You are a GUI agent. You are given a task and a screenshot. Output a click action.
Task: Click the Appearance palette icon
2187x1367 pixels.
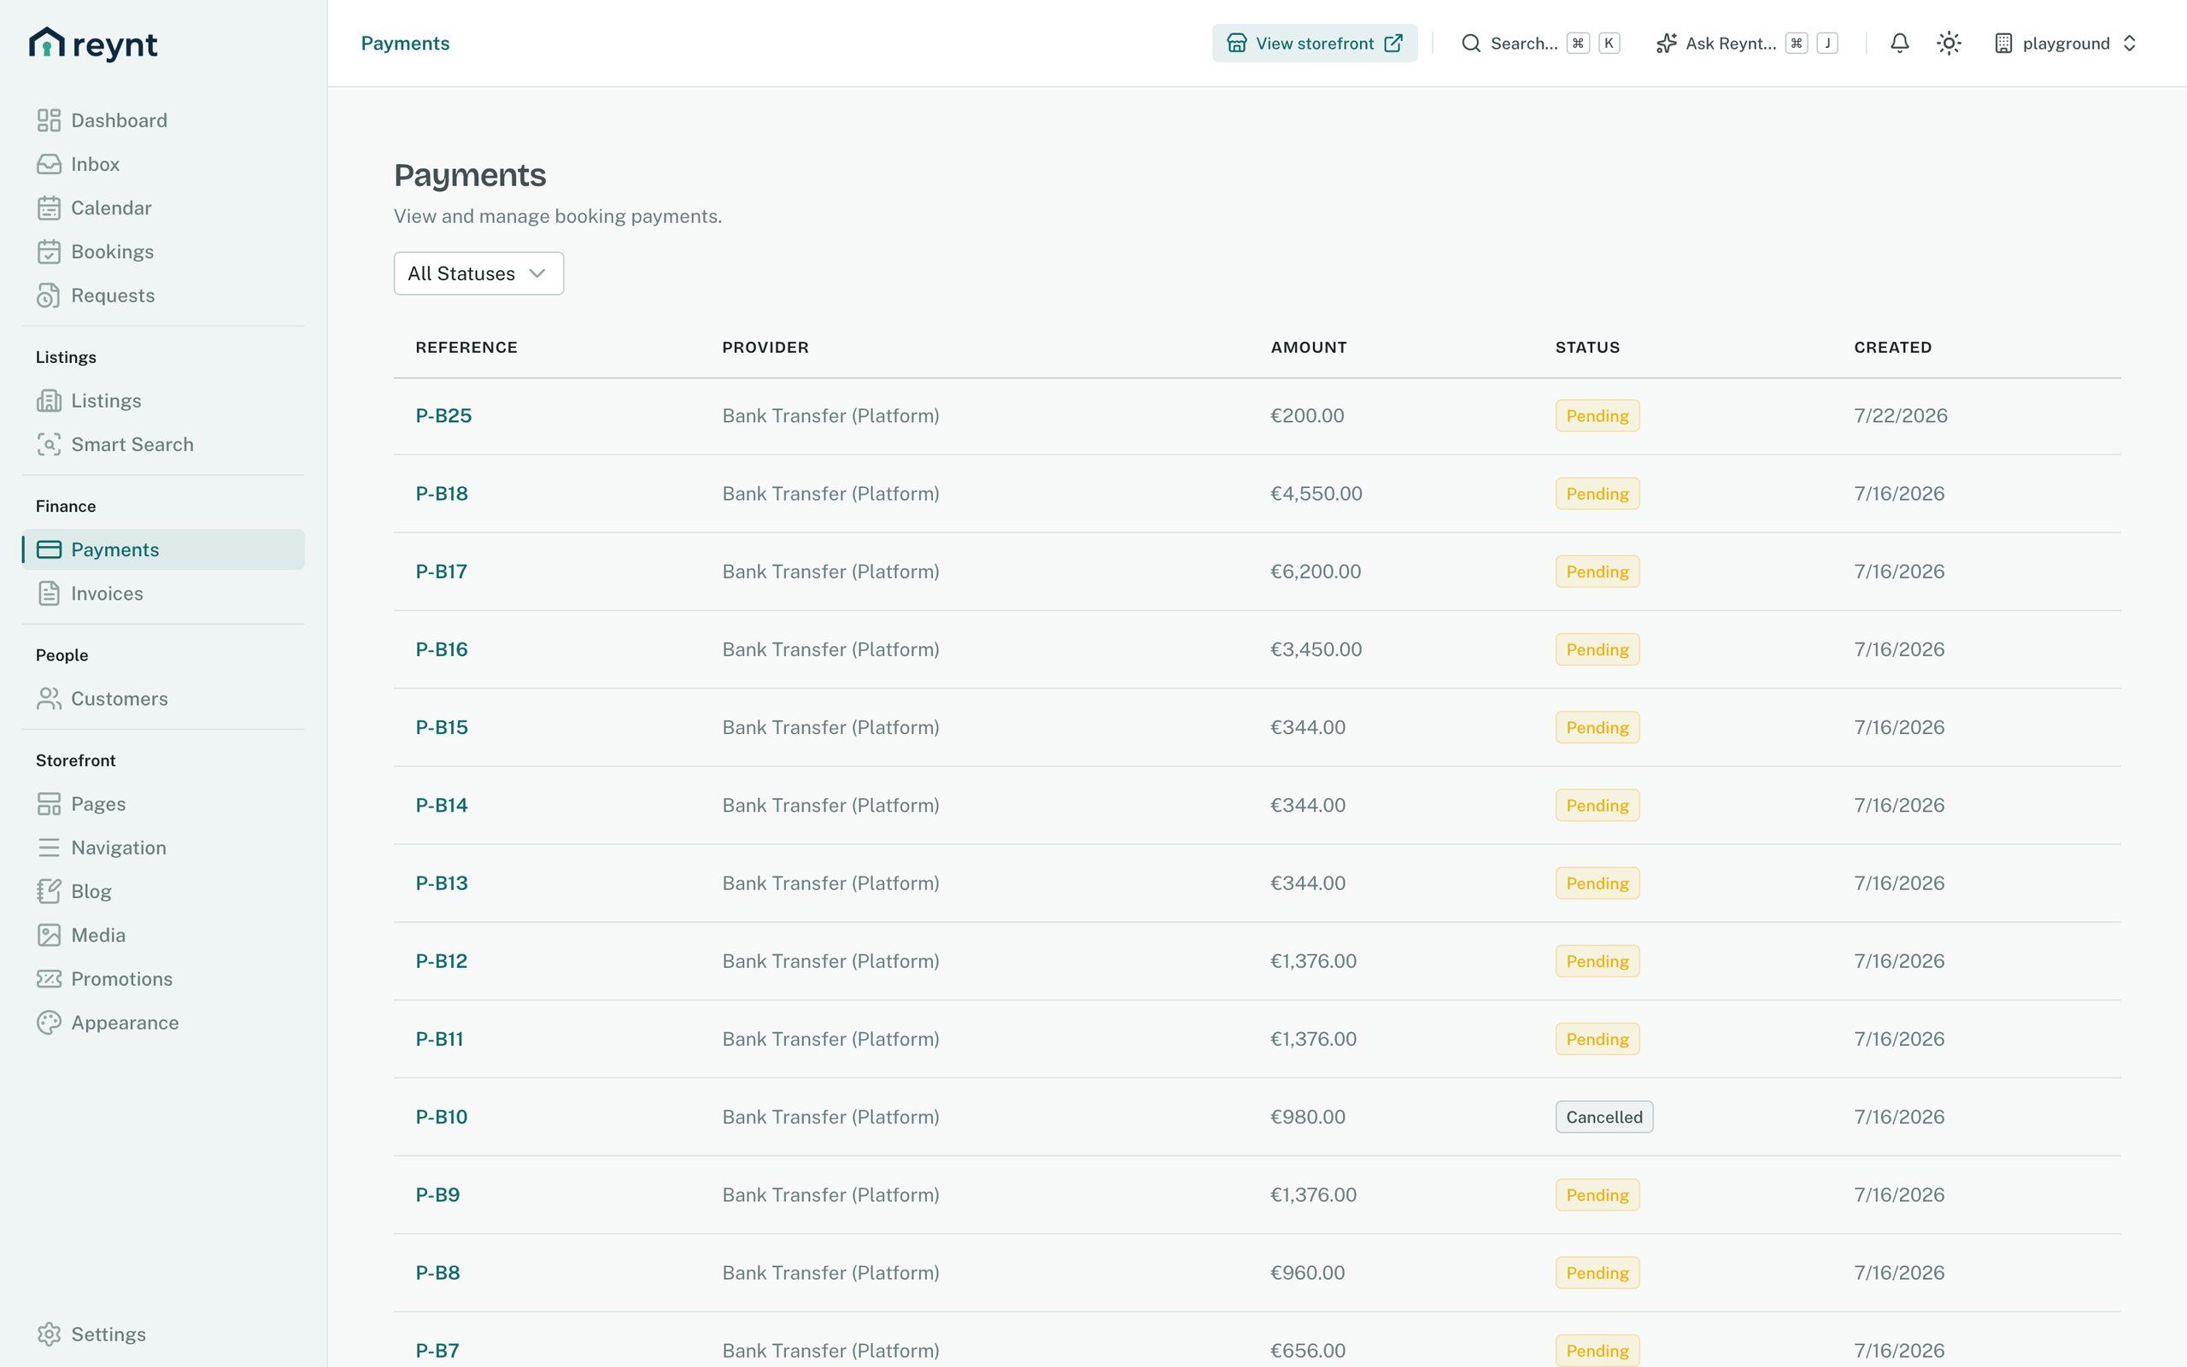click(49, 1023)
